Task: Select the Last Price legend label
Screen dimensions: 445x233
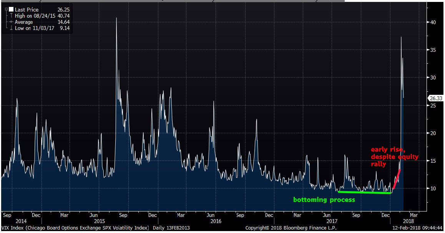Action: 27,9
